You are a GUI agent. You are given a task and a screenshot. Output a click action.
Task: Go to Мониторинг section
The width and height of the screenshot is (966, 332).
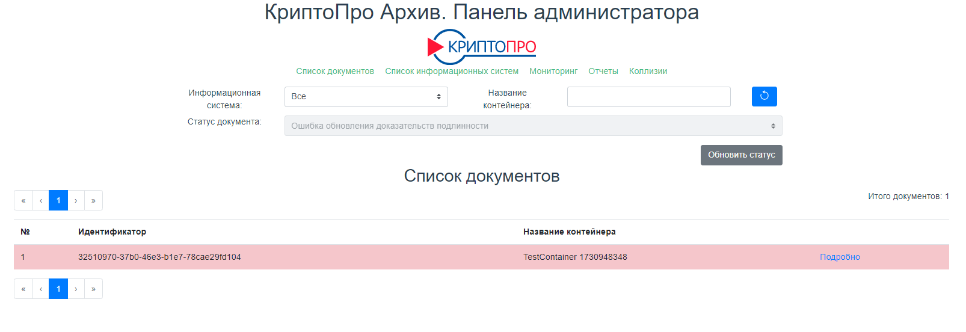click(x=553, y=71)
